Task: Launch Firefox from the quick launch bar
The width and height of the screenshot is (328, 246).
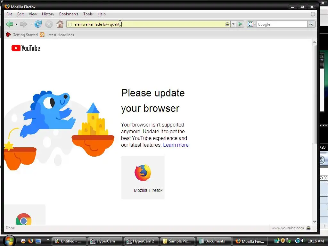Action: click(x=30, y=241)
